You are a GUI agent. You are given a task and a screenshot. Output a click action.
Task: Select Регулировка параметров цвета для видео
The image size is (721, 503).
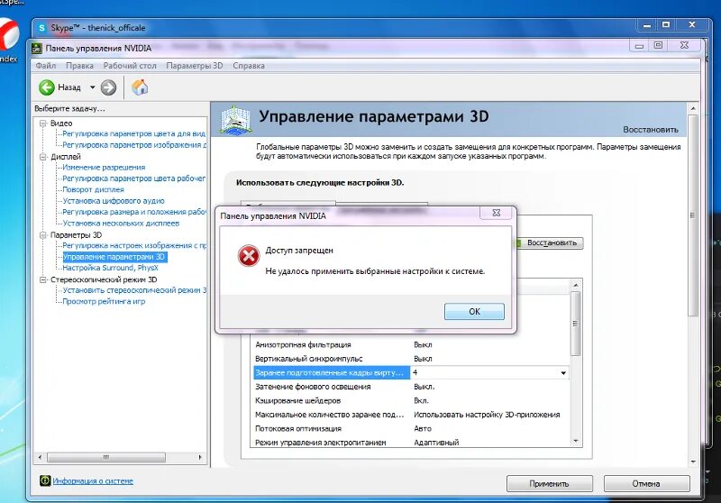tap(133, 133)
